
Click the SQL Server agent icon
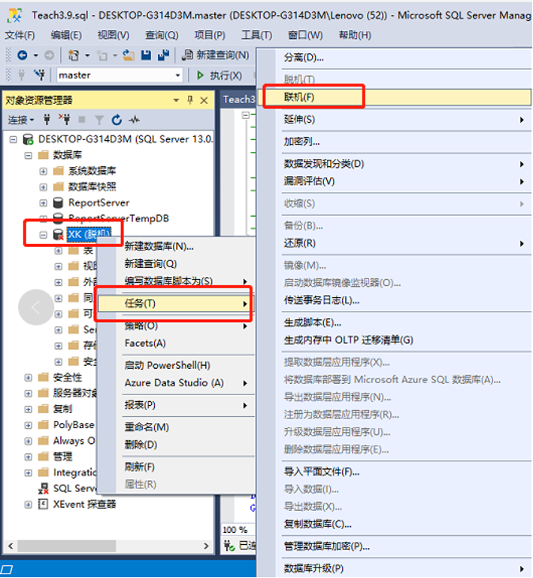44,488
